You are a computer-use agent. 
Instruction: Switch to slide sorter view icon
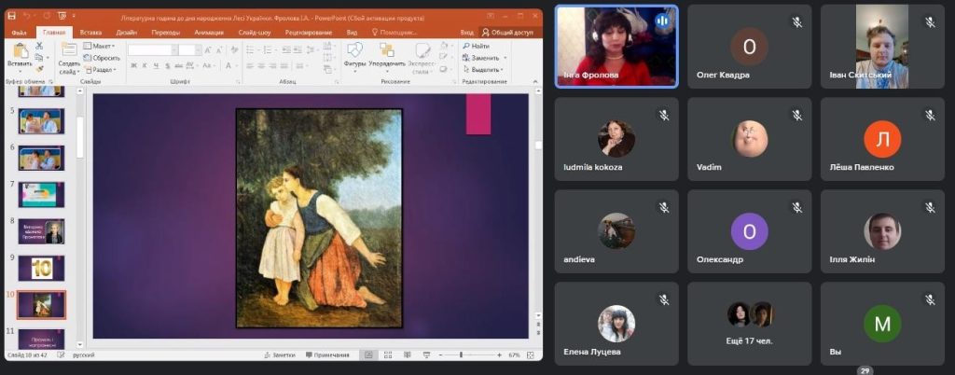[386, 355]
